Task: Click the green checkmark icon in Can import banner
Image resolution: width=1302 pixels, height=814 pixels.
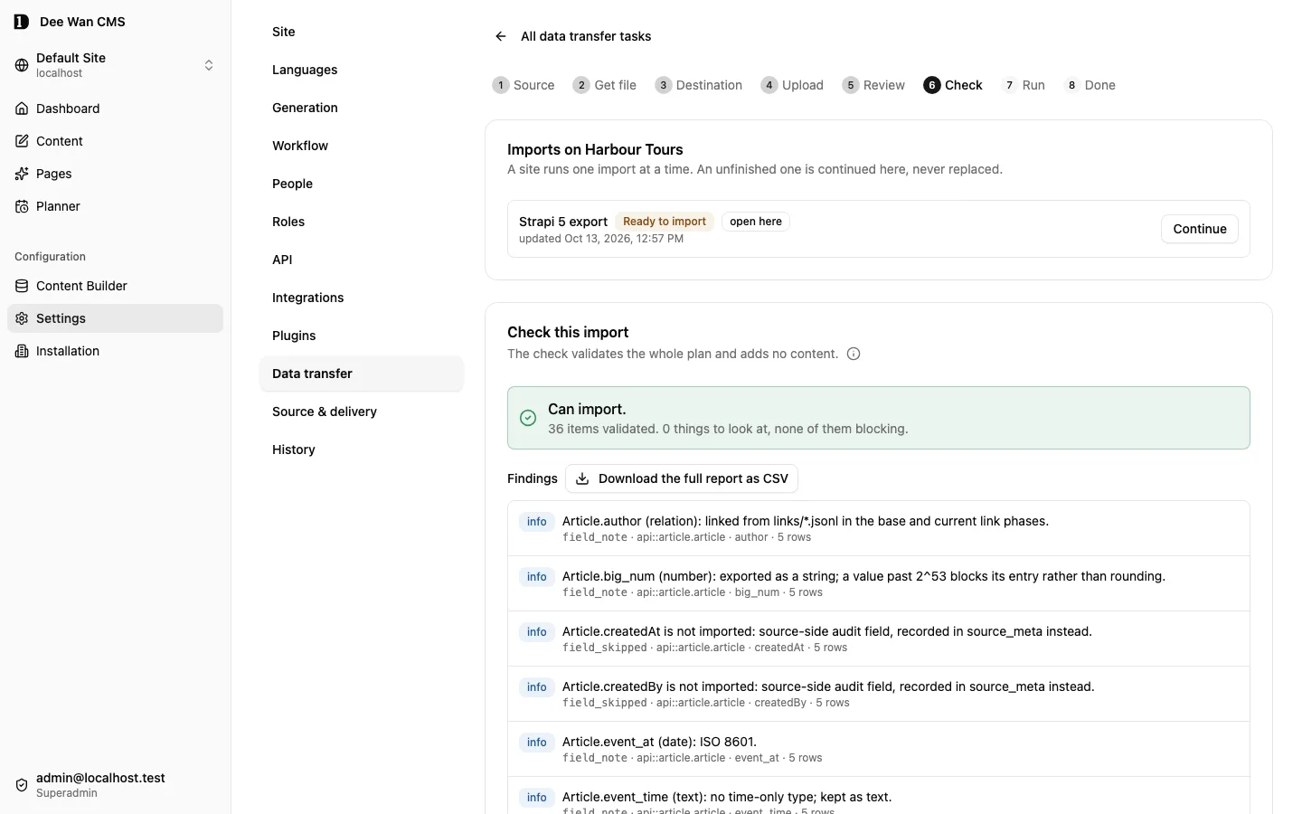Action: (x=528, y=418)
